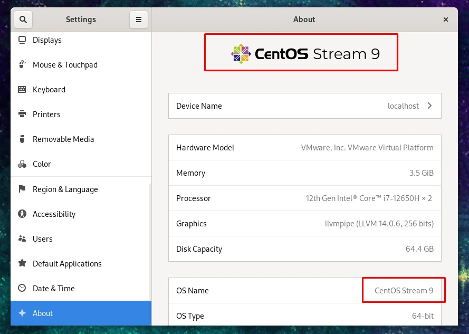Viewport: 469px width, 334px height.
Task: Choose Region & Language in sidebar
Action: tap(81, 189)
